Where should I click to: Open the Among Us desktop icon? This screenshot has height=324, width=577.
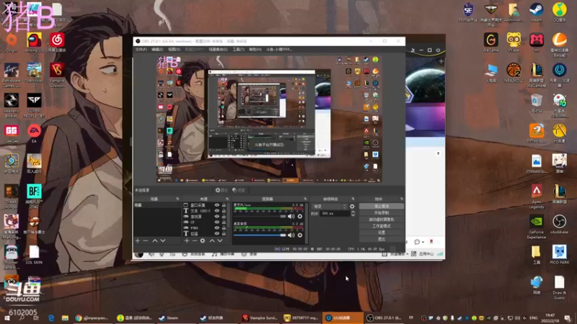click(x=34, y=43)
